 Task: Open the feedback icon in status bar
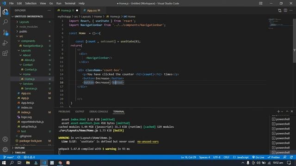coord(285,157)
